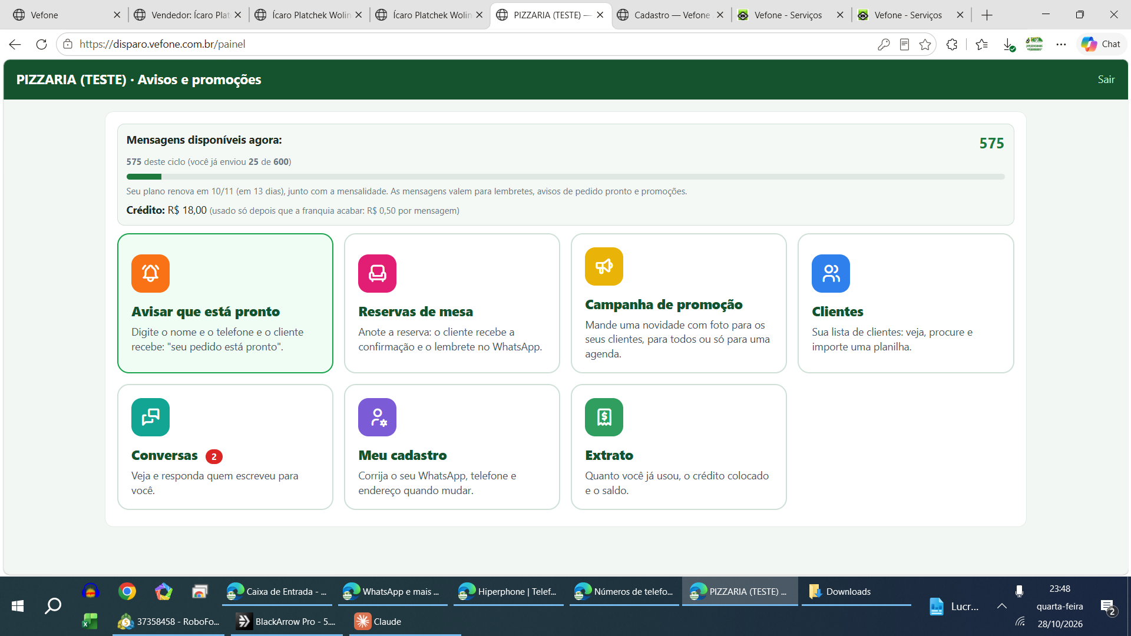Open browser extensions puzzle icon

point(952,44)
